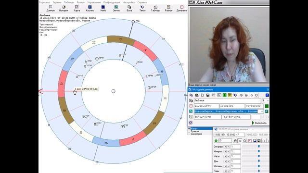Click the blank new-document icon in Исходные данные

click(202, 95)
